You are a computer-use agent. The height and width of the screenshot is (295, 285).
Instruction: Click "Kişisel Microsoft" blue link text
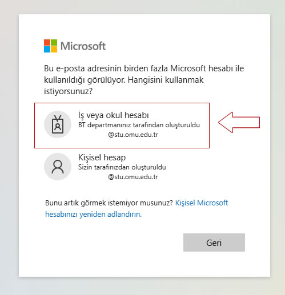coord(202,203)
